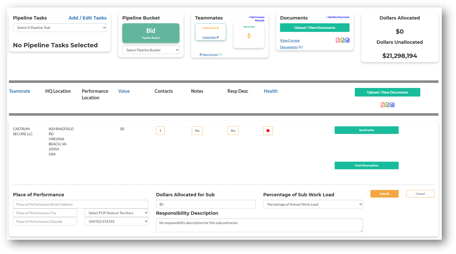Click the red Health status indicator
This screenshot has width=456, height=254.
pyautogui.click(x=268, y=131)
